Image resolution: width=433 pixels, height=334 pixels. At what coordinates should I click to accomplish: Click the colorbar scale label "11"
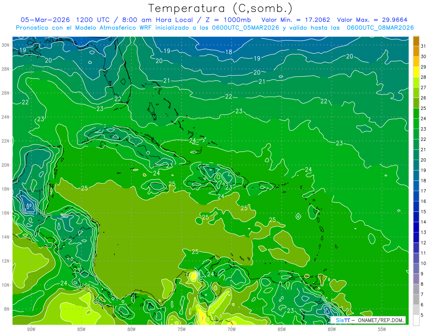click(424, 253)
